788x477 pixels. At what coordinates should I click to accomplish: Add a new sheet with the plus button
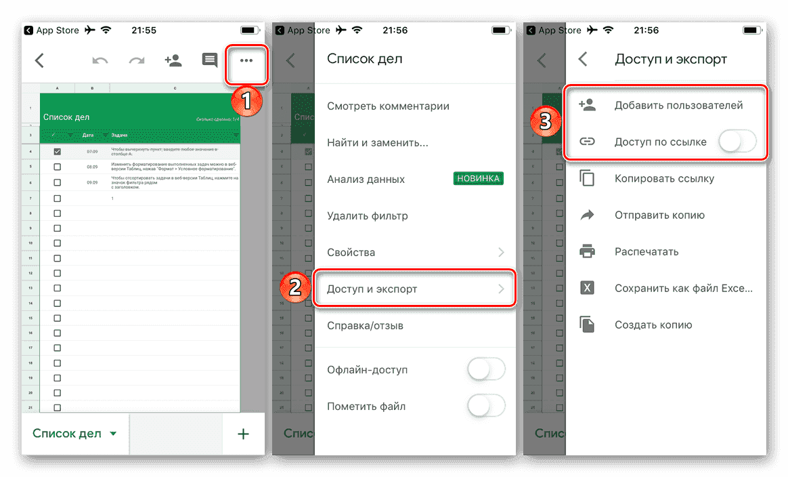(x=243, y=434)
